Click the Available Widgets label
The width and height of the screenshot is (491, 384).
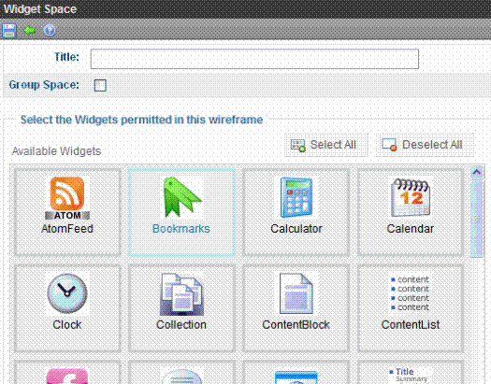point(56,151)
